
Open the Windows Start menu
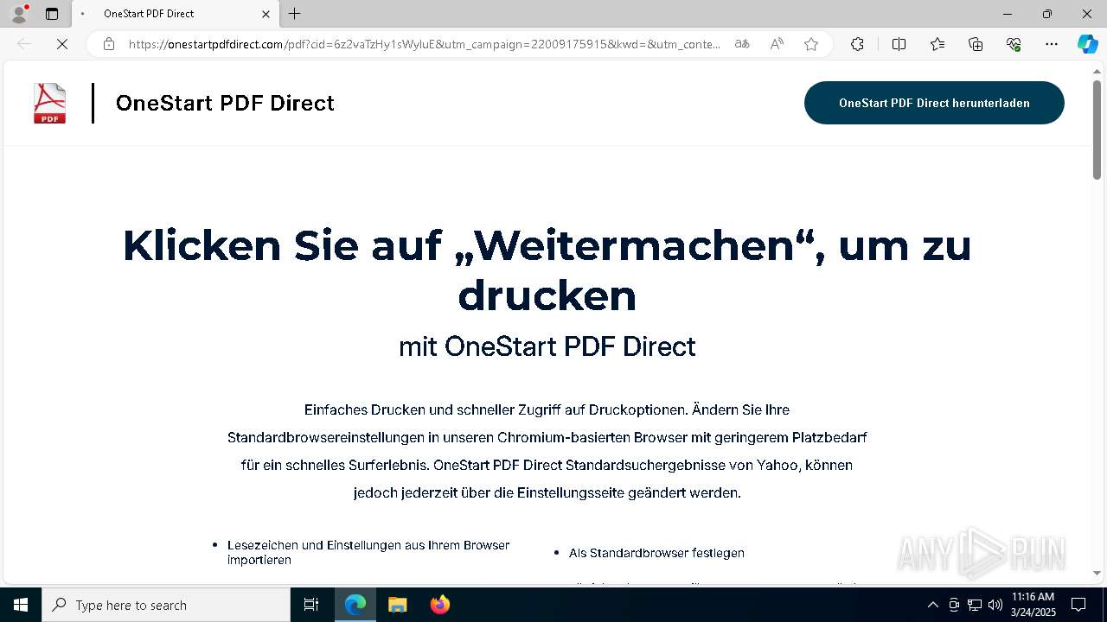point(21,605)
